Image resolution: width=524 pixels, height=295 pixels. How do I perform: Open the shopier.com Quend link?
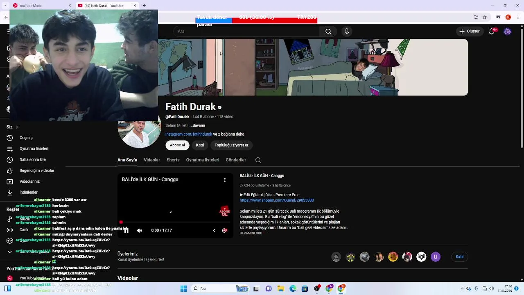(x=277, y=200)
